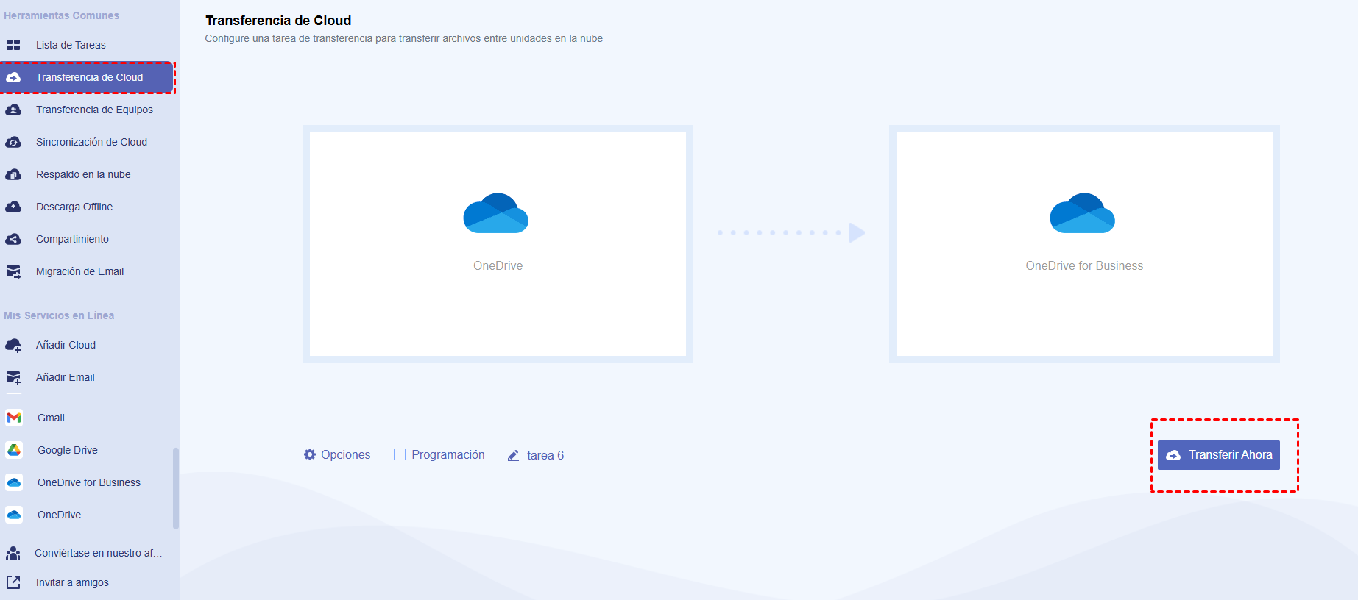Image resolution: width=1358 pixels, height=600 pixels.
Task: Click the Transferencia de Cloud sidebar icon
Action: pos(13,77)
